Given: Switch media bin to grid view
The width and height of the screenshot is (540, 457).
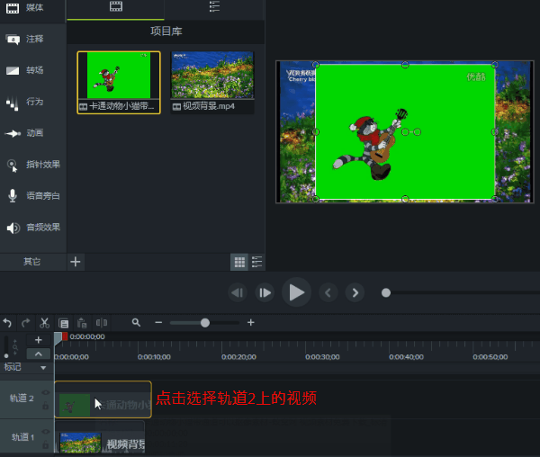Looking at the screenshot, I should click(239, 262).
